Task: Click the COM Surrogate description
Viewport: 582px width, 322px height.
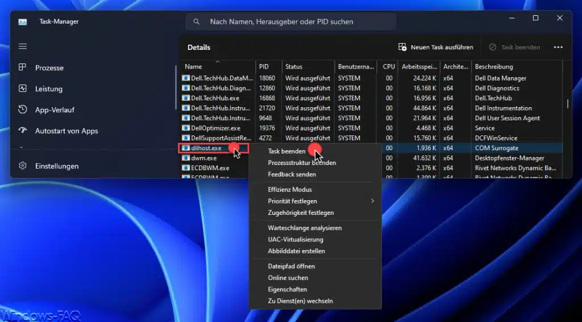Action: point(497,148)
